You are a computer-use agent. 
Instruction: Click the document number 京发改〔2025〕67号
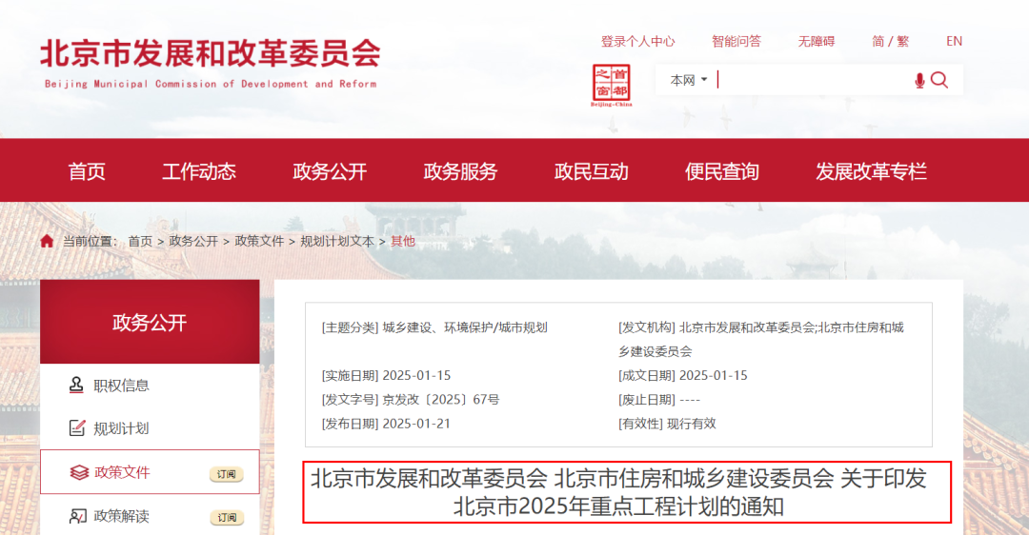pyautogui.click(x=441, y=399)
